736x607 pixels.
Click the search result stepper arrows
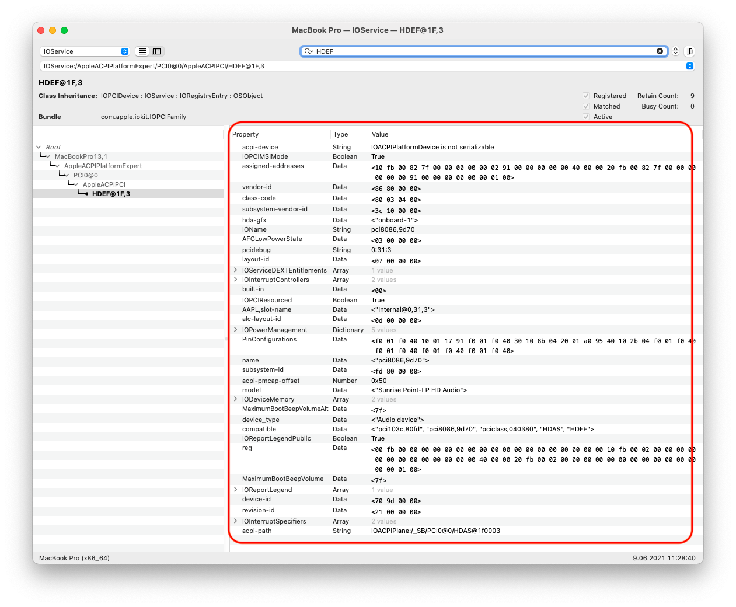(x=675, y=51)
